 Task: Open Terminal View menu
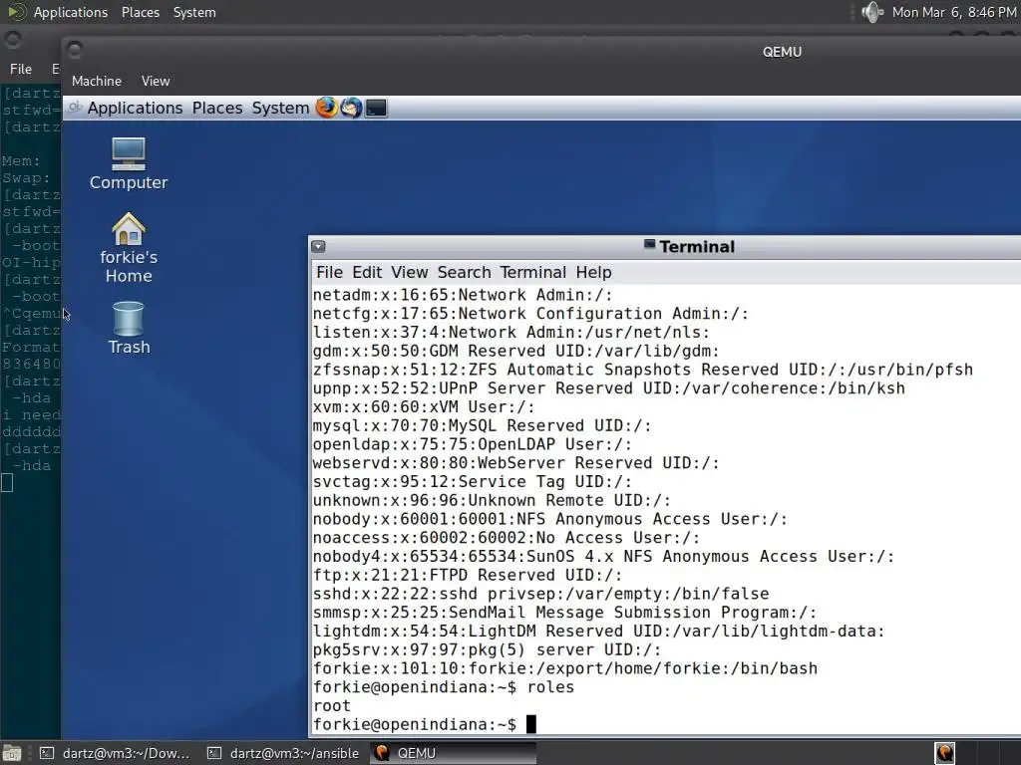pyautogui.click(x=410, y=272)
